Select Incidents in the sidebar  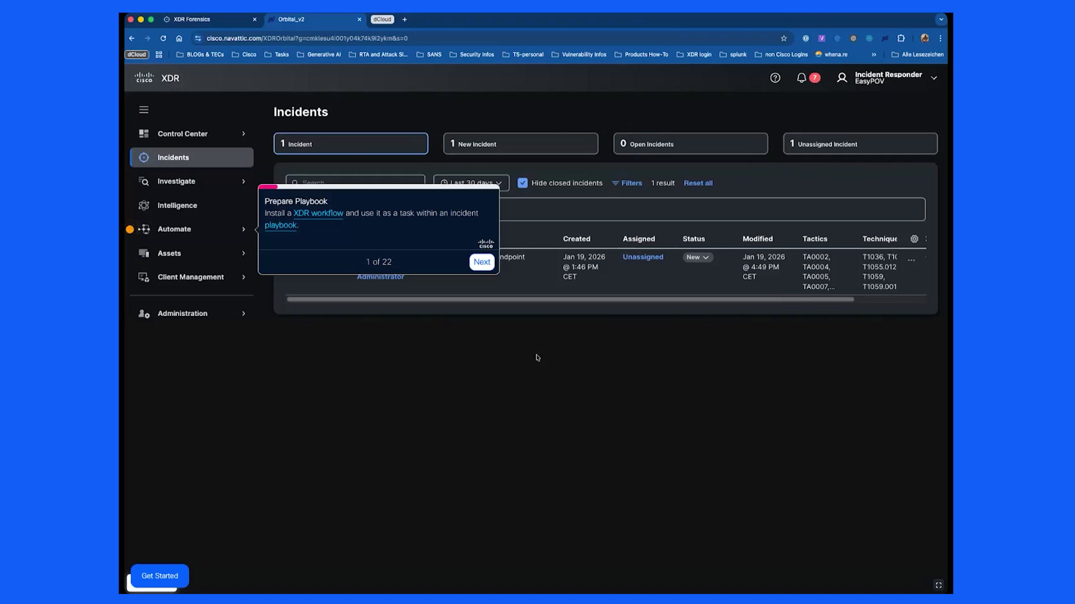191,158
